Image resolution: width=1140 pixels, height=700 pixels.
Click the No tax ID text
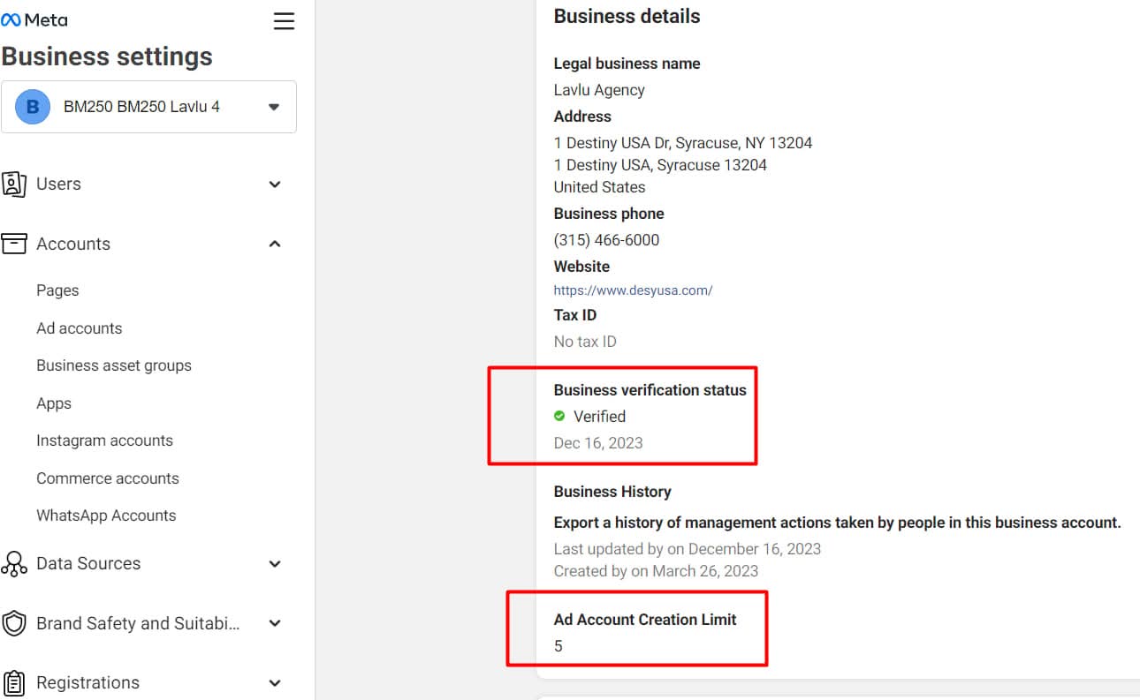[x=585, y=342]
